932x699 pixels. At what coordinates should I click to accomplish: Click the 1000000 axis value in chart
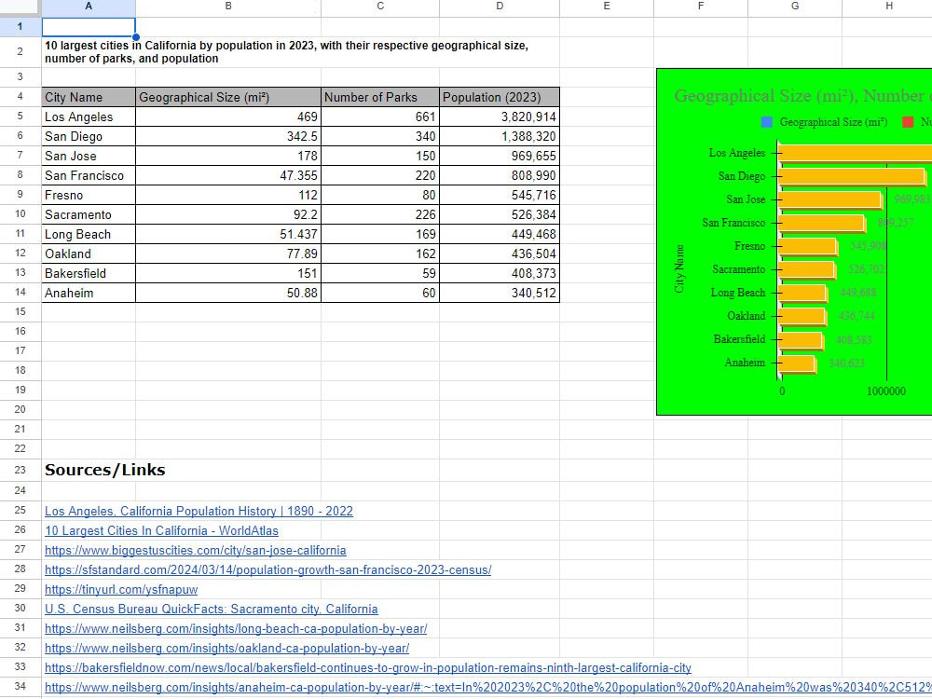tap(886, 391)
